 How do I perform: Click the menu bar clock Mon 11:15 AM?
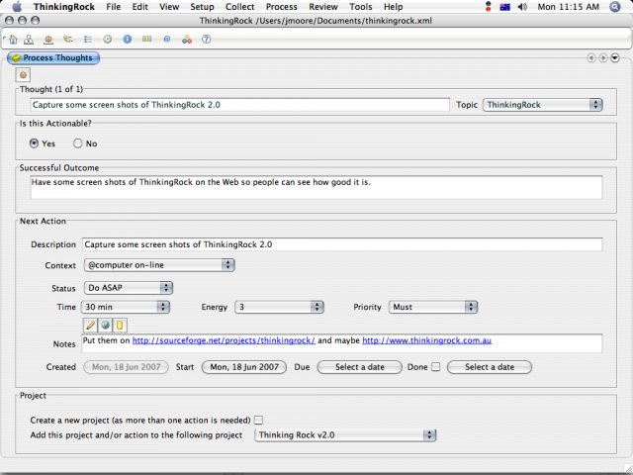[x=568, y=7]
